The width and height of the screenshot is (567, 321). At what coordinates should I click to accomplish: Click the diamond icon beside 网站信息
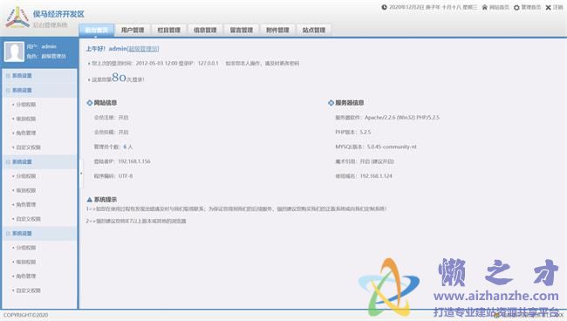[89, 103]
